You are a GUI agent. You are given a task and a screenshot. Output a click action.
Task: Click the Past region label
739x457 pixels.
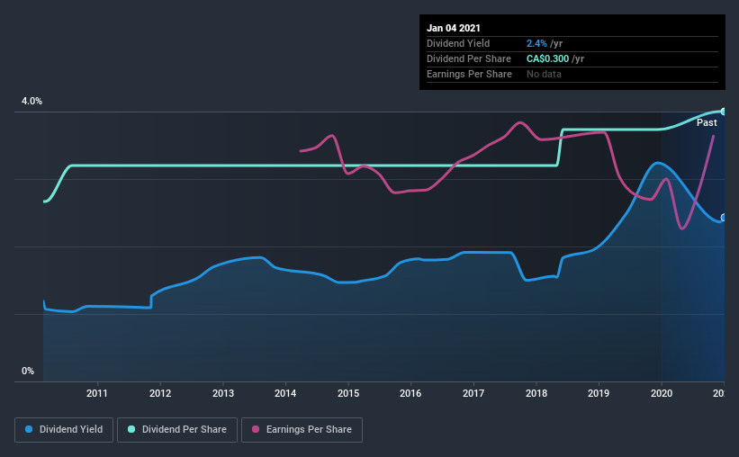(707, 122)
